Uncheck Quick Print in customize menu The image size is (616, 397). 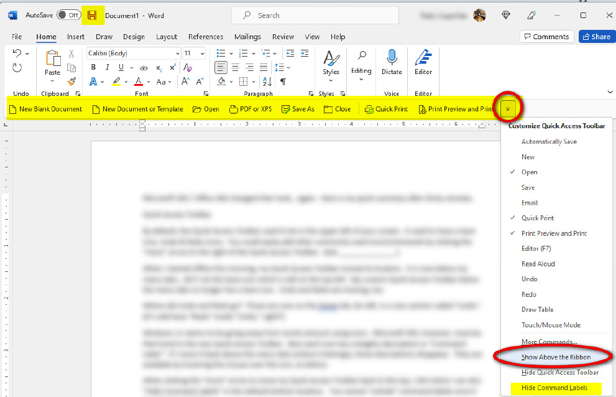(538, 218)
